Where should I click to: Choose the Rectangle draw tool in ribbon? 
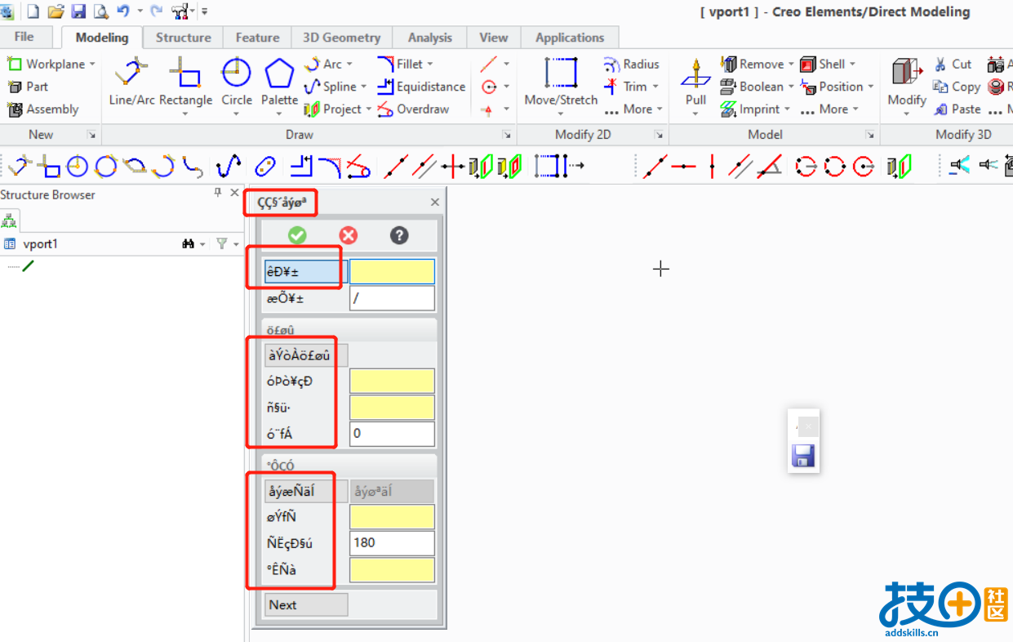click(185, 82)
